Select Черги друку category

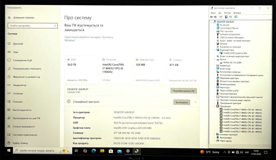226,141
